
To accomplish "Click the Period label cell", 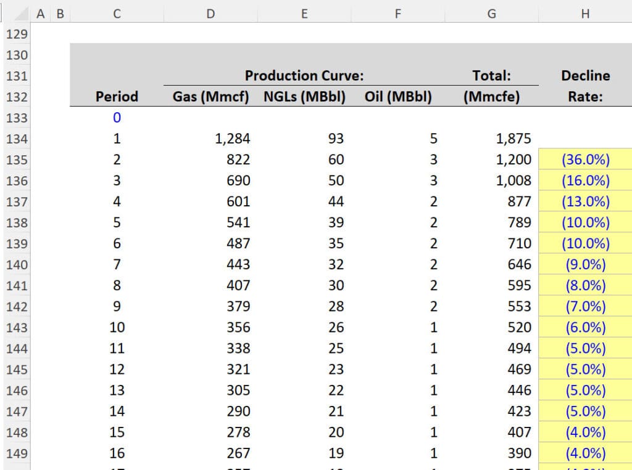I will (116, 97).
